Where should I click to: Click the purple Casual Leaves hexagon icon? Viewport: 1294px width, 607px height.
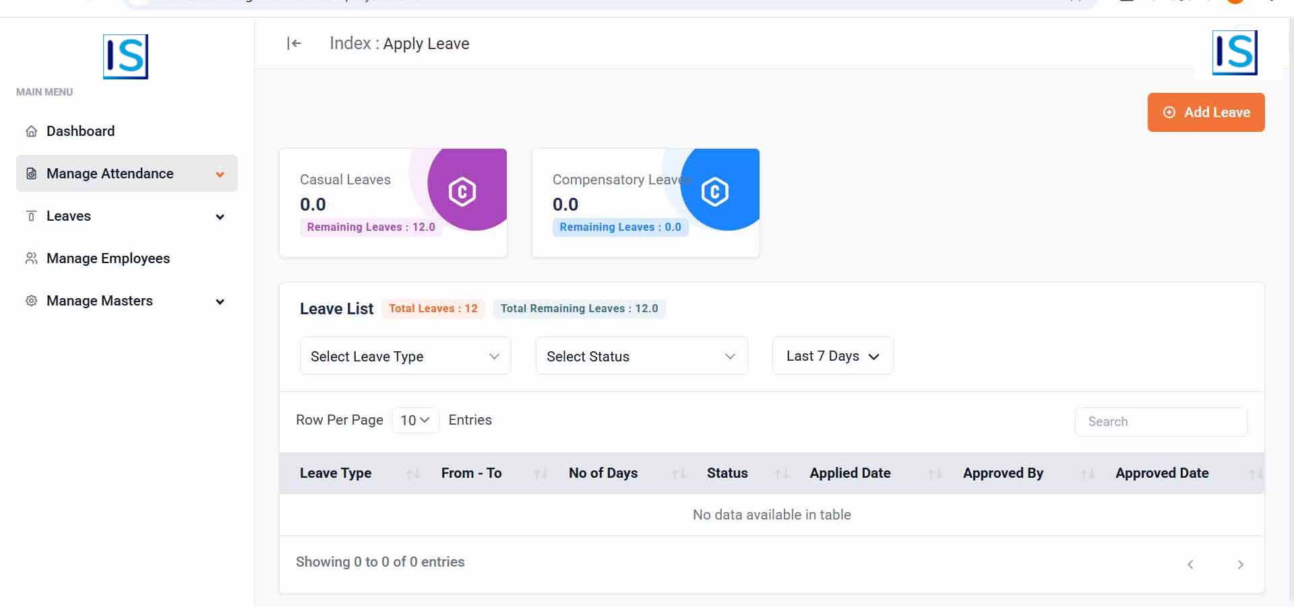(x=462, y=192)
